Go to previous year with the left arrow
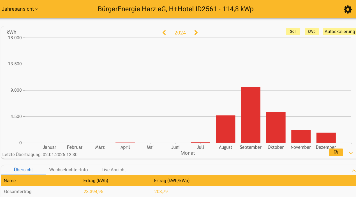The height and width of the screenshot is (197, 356). point(164,33)
